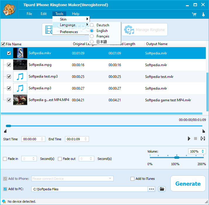Open the connect Device dropdown

tap(110, 178)
